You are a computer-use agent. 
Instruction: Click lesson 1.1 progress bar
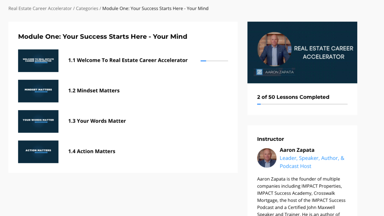[214, 61]
